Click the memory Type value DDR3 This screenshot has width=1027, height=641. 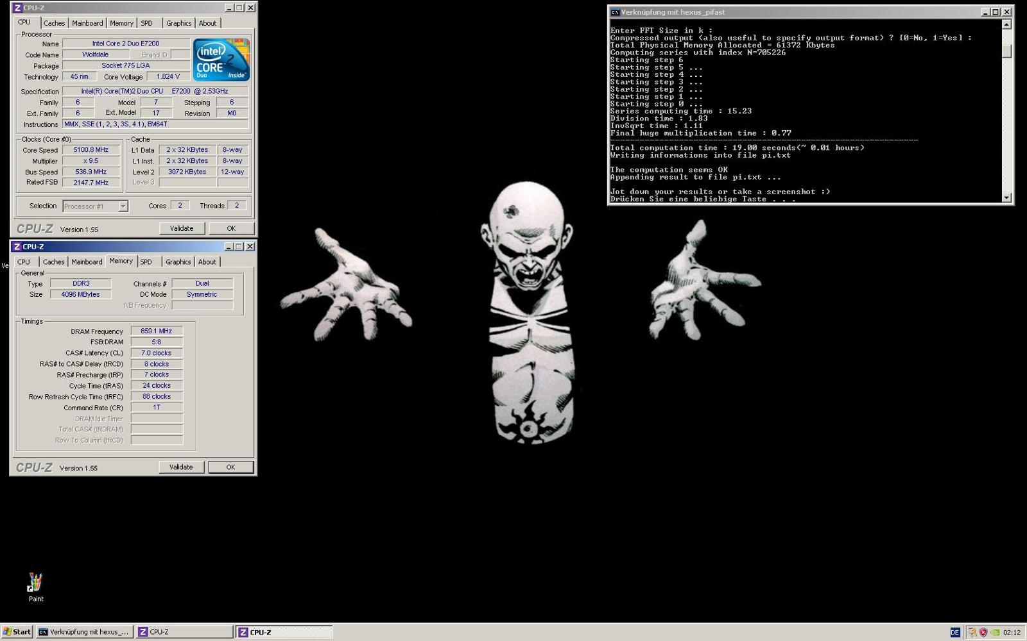pyautogui.click(x=81, y=283)
